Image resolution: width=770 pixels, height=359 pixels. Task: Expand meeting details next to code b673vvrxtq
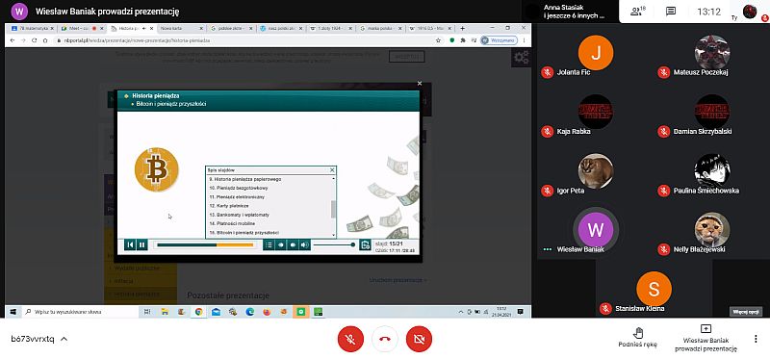point(64,339)
